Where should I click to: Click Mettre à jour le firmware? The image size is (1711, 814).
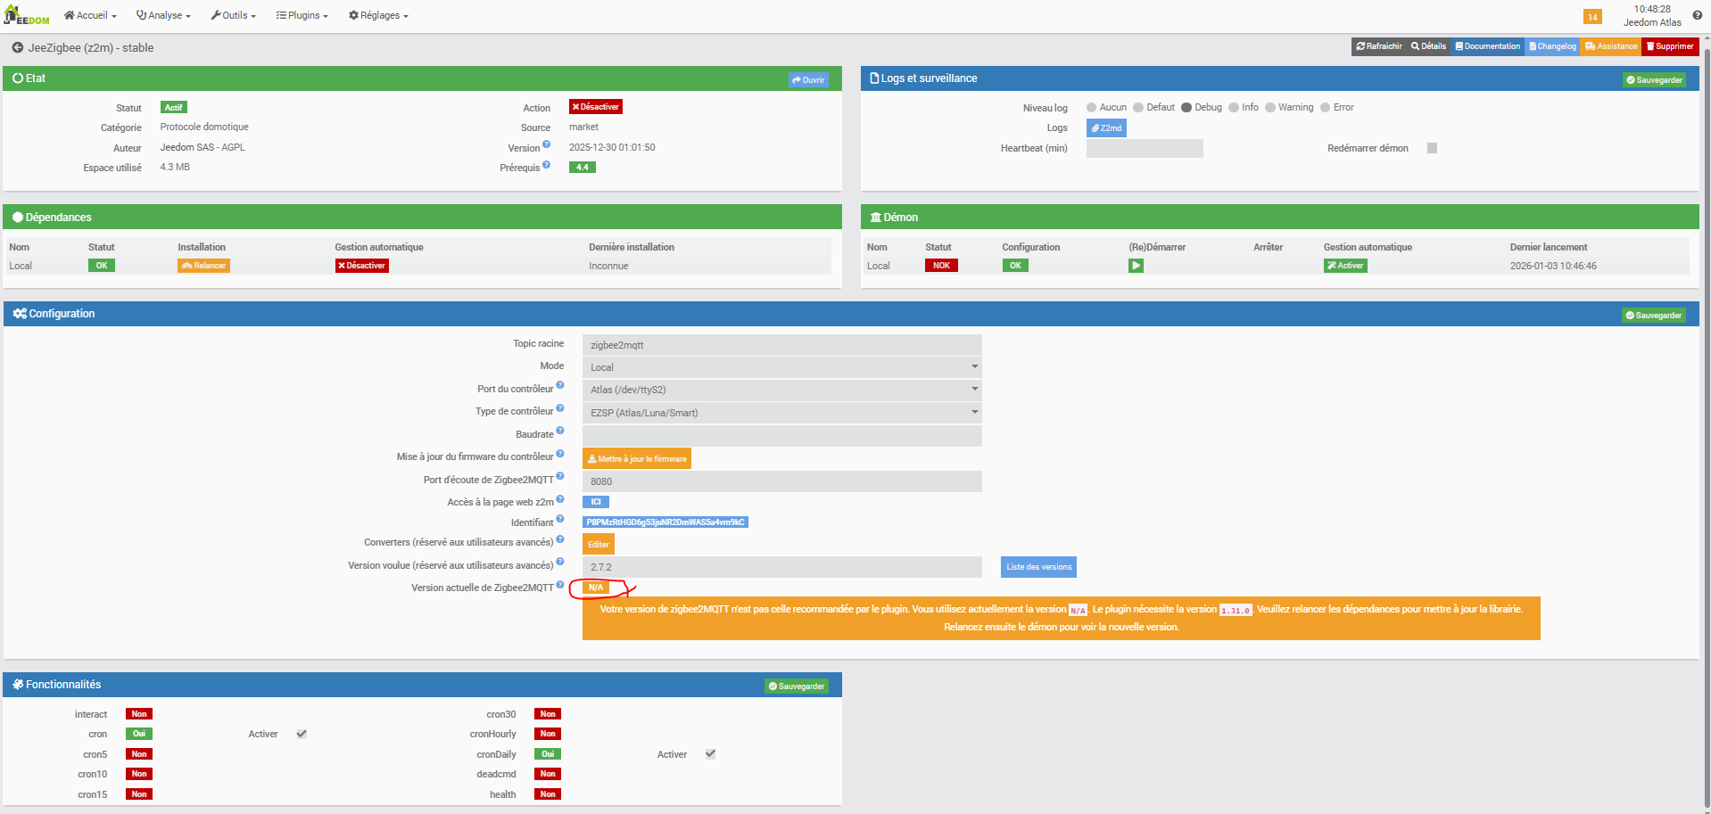(637, 459)
